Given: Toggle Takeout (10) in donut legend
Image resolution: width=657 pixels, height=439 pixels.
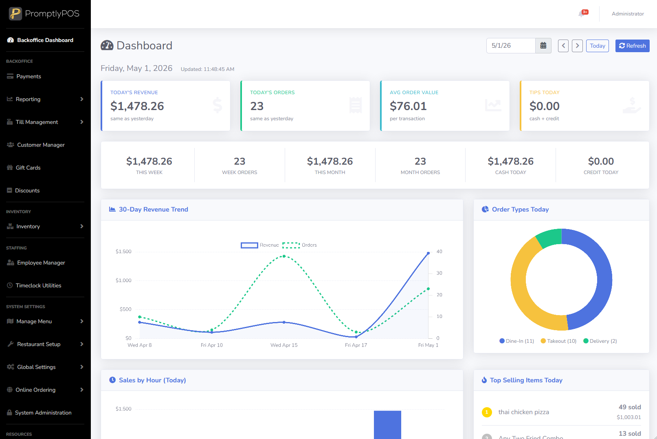Looking at the screenshot, I should [558, 341].
